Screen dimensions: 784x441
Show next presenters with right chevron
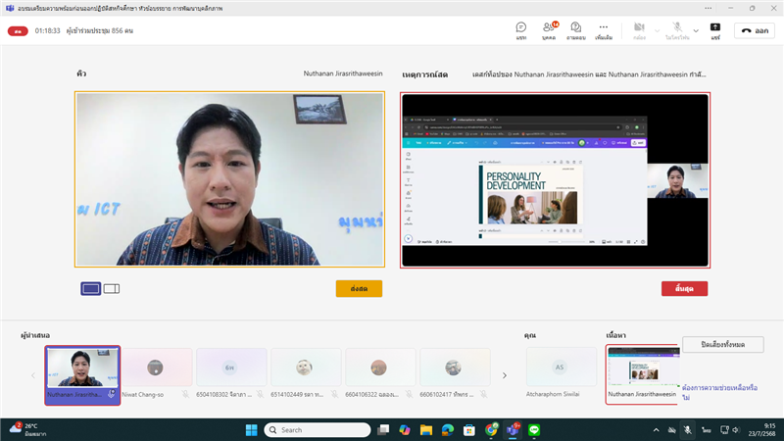click(x=505, y=375)
